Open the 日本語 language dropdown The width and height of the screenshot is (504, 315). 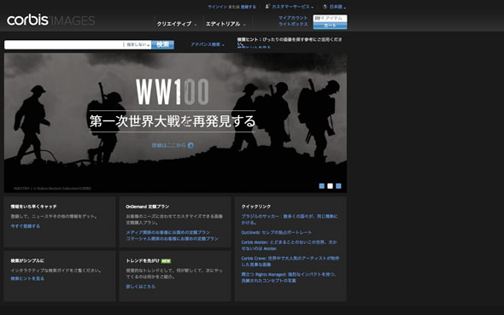tap(337, 7)
